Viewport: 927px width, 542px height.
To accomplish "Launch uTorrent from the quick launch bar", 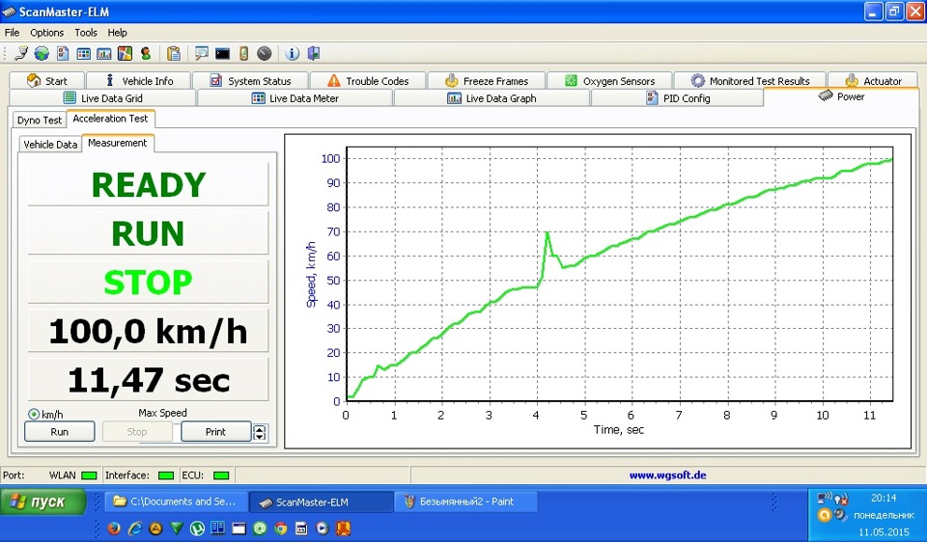I will point(197,528).
